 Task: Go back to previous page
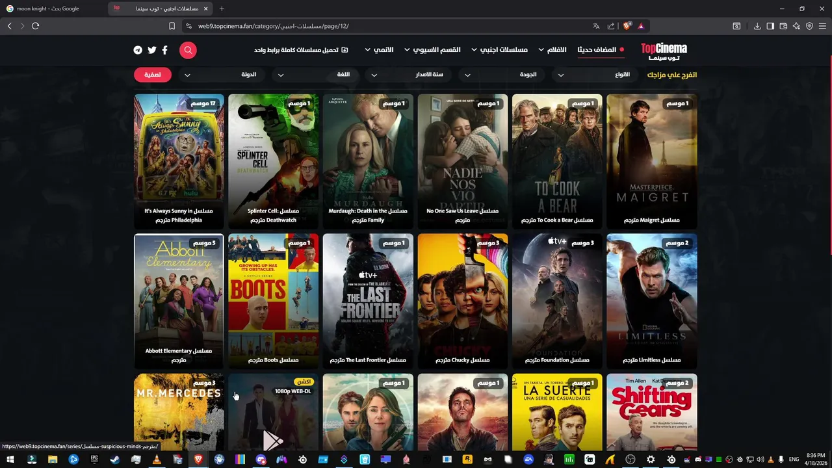tap(9, 26)
